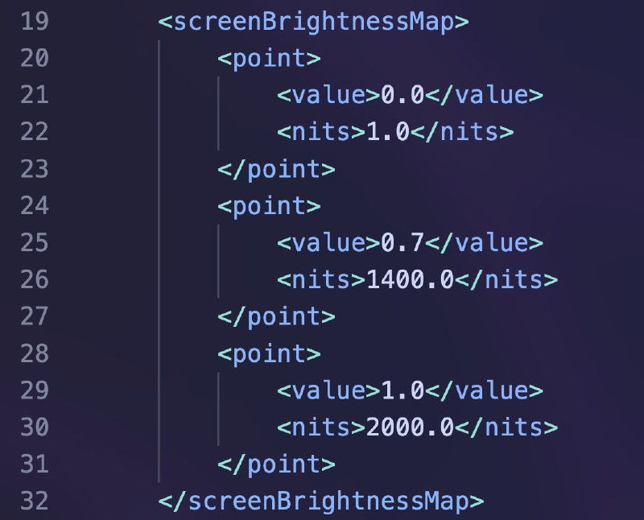Click line number 30 in gutter
The width and height of the screenshot is (644, 520).
click(x=35, y=427)
